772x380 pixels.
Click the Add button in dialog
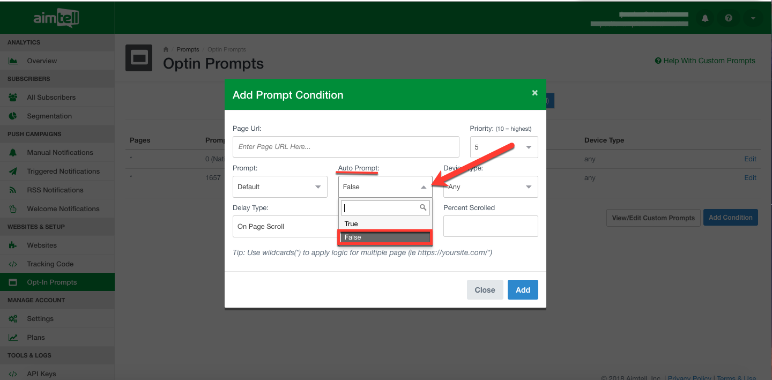[x=522, y=290]
